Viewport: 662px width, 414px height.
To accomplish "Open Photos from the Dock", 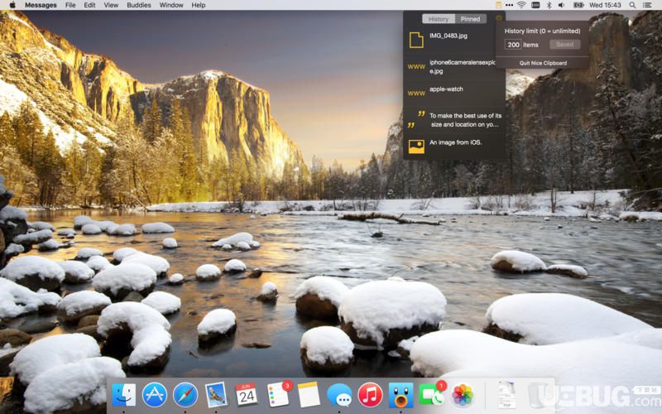I will coord(463,395).
